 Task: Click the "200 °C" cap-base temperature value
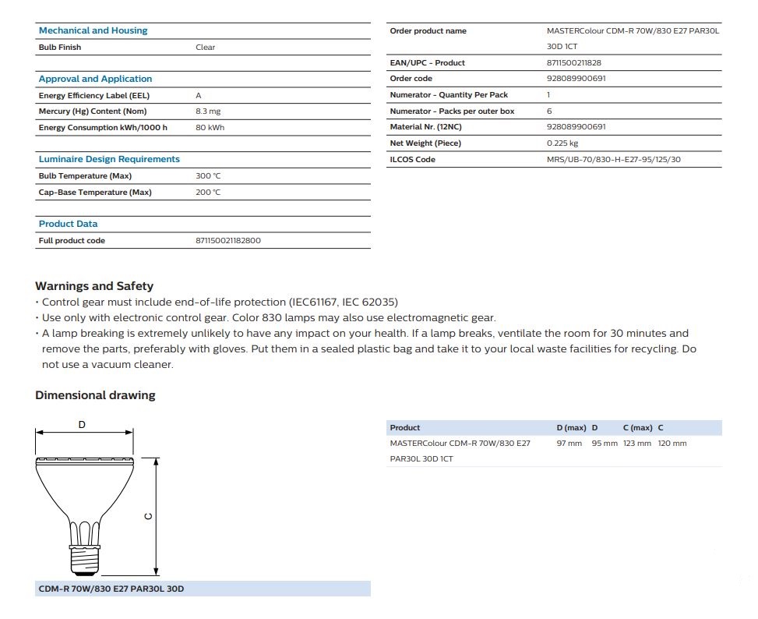click(x=208, y=193)
